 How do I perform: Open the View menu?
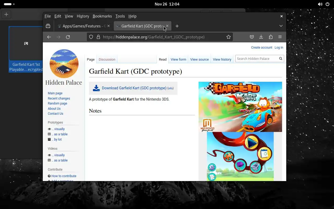69,16
